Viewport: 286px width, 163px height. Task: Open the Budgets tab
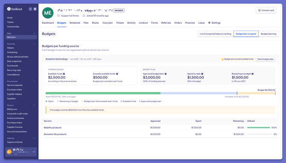click(61, 23)
